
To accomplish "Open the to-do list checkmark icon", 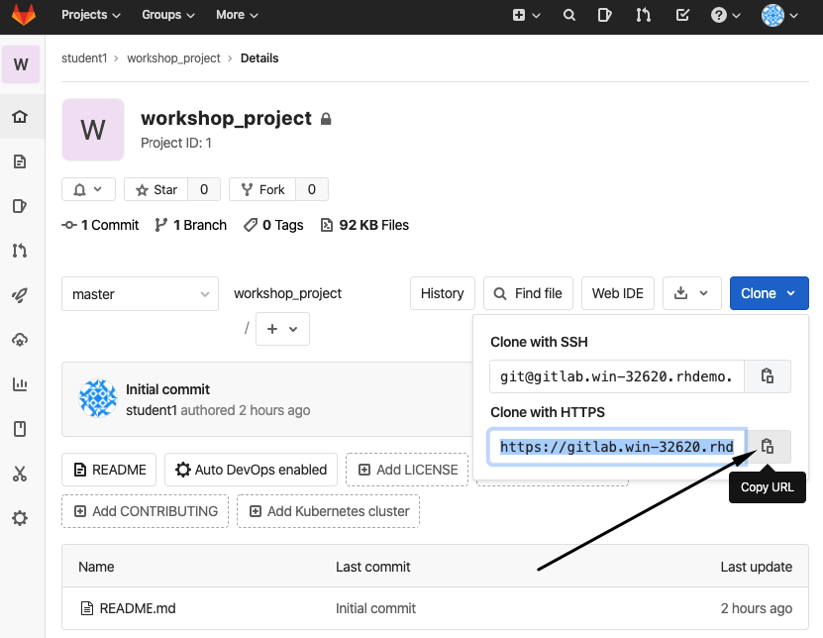I will (681, 16).
